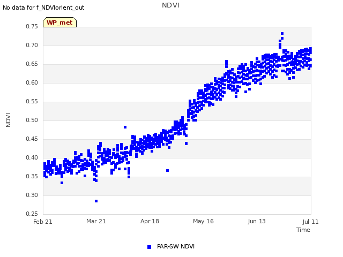Click the isolated outlier point near 0.48 in early April

coord(125,127)
